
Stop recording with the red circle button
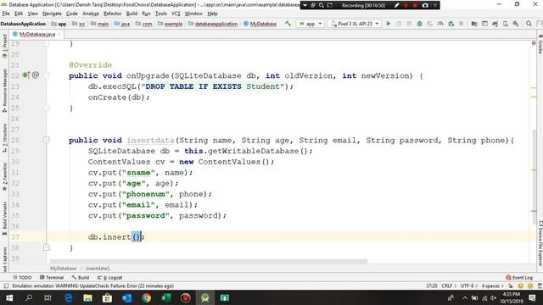[x=415, y=5]
